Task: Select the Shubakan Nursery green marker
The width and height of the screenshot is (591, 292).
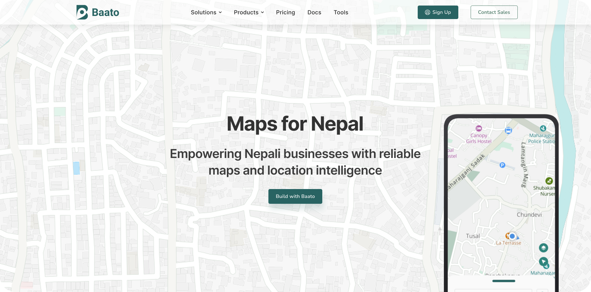Action: (x=549, y=181)
